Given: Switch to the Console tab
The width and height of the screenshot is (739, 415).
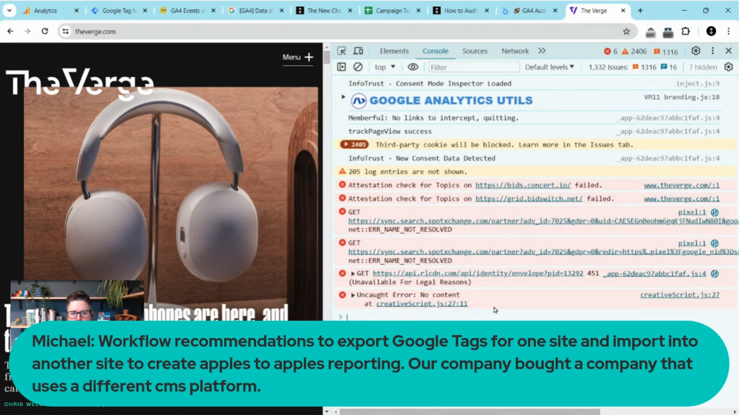Looking at the screenshot, I should [435, 51].
